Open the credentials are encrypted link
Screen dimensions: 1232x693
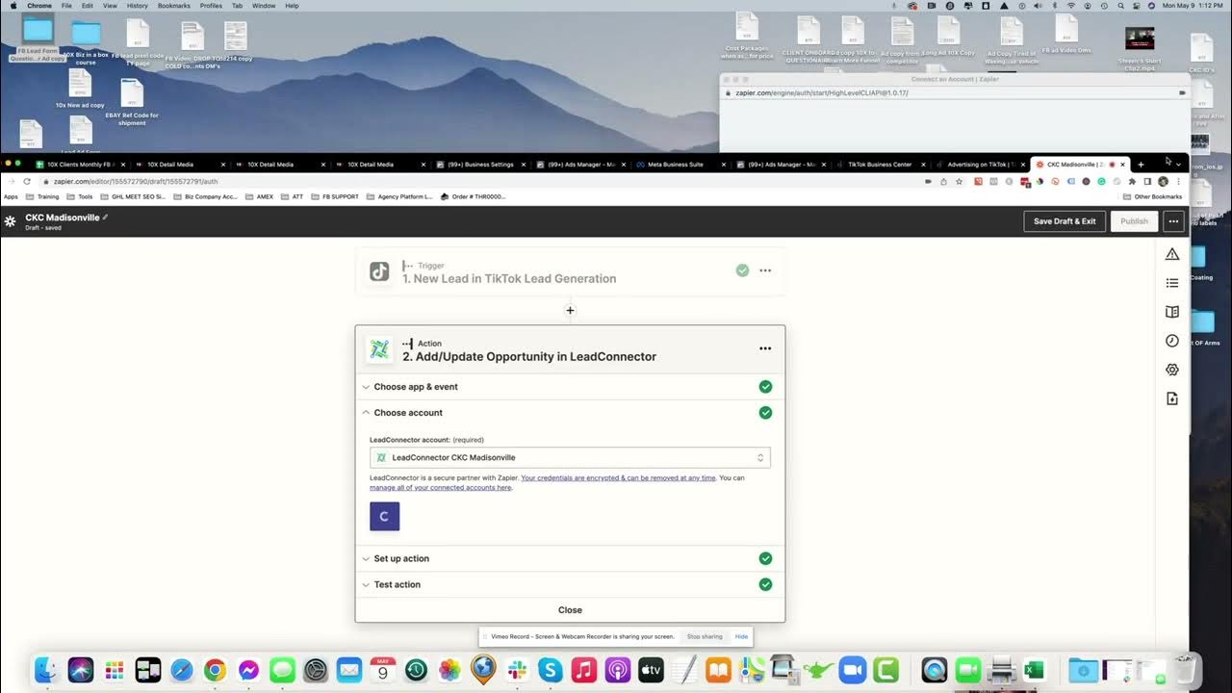618,477
